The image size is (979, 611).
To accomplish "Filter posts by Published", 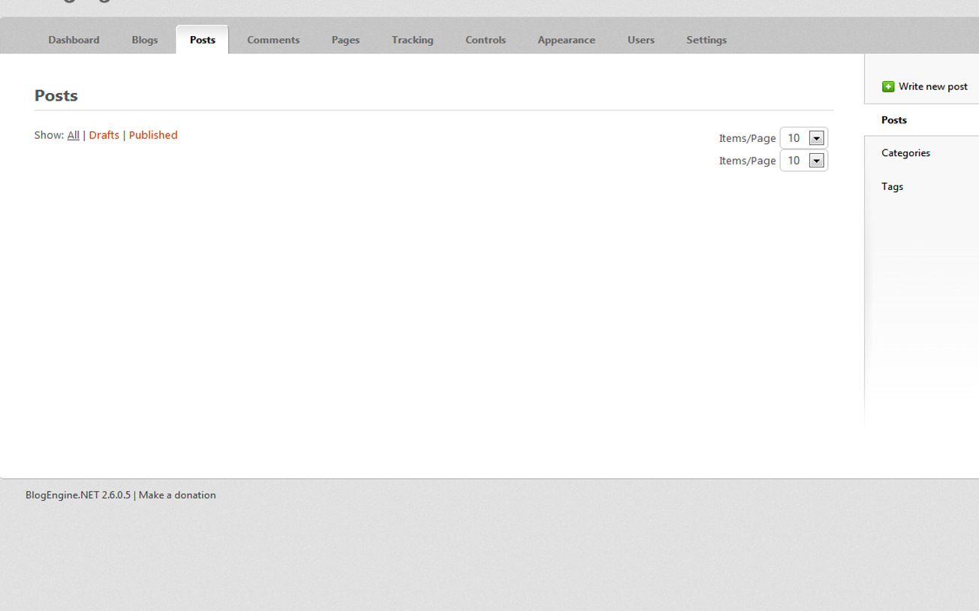I will (x=153, y=135).
